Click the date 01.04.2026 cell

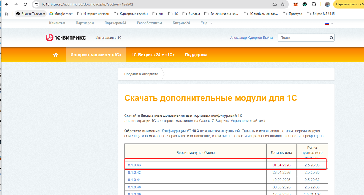[x=281, y=165]
